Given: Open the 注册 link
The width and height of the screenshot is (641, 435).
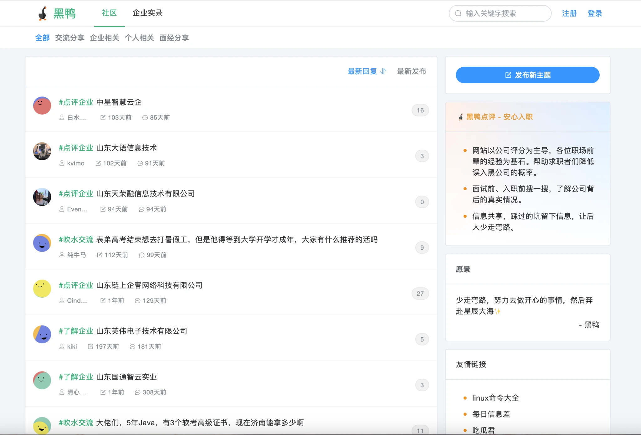Looking at the screenshot, I should [569, 13].
